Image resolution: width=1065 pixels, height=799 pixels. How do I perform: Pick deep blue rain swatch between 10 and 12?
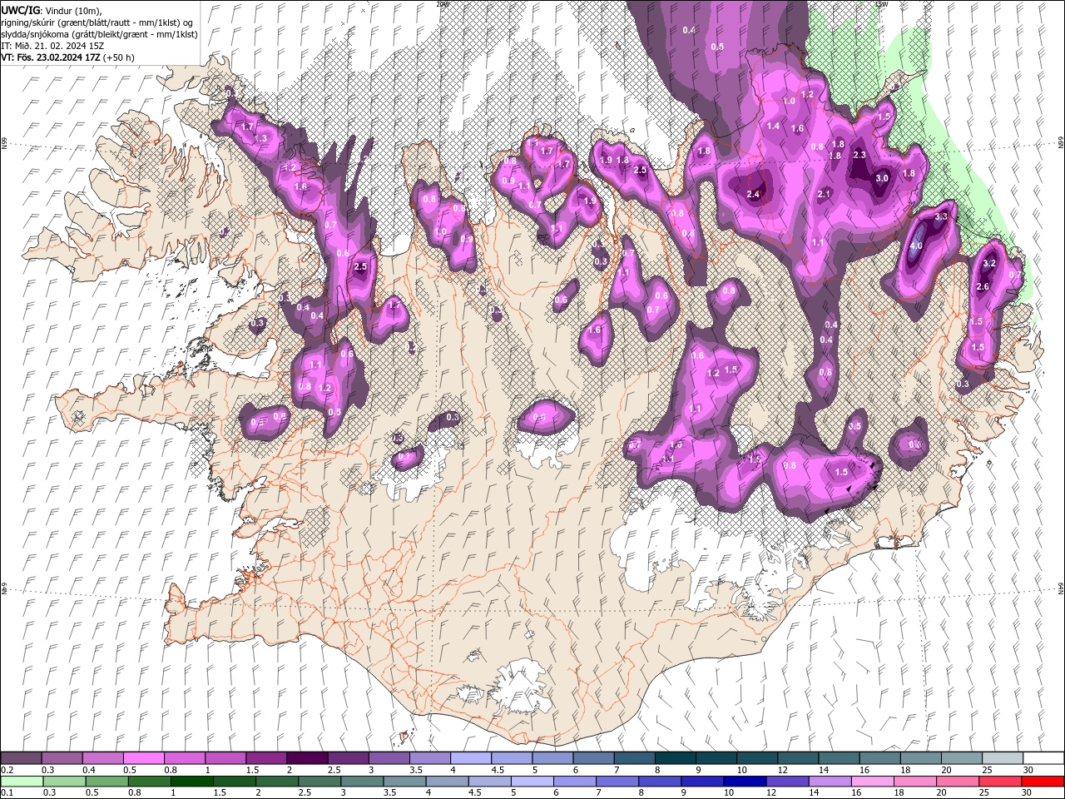(743, 781)
